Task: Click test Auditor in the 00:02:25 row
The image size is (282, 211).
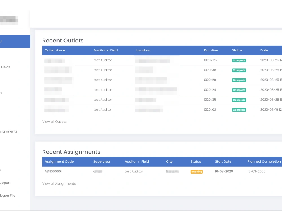Action: click(x=103, y=60)
